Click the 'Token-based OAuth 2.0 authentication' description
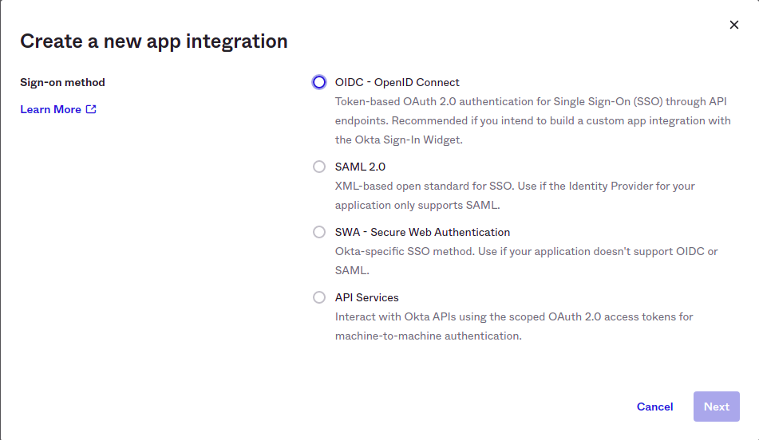Screen dimensions: 759x440 533,121
